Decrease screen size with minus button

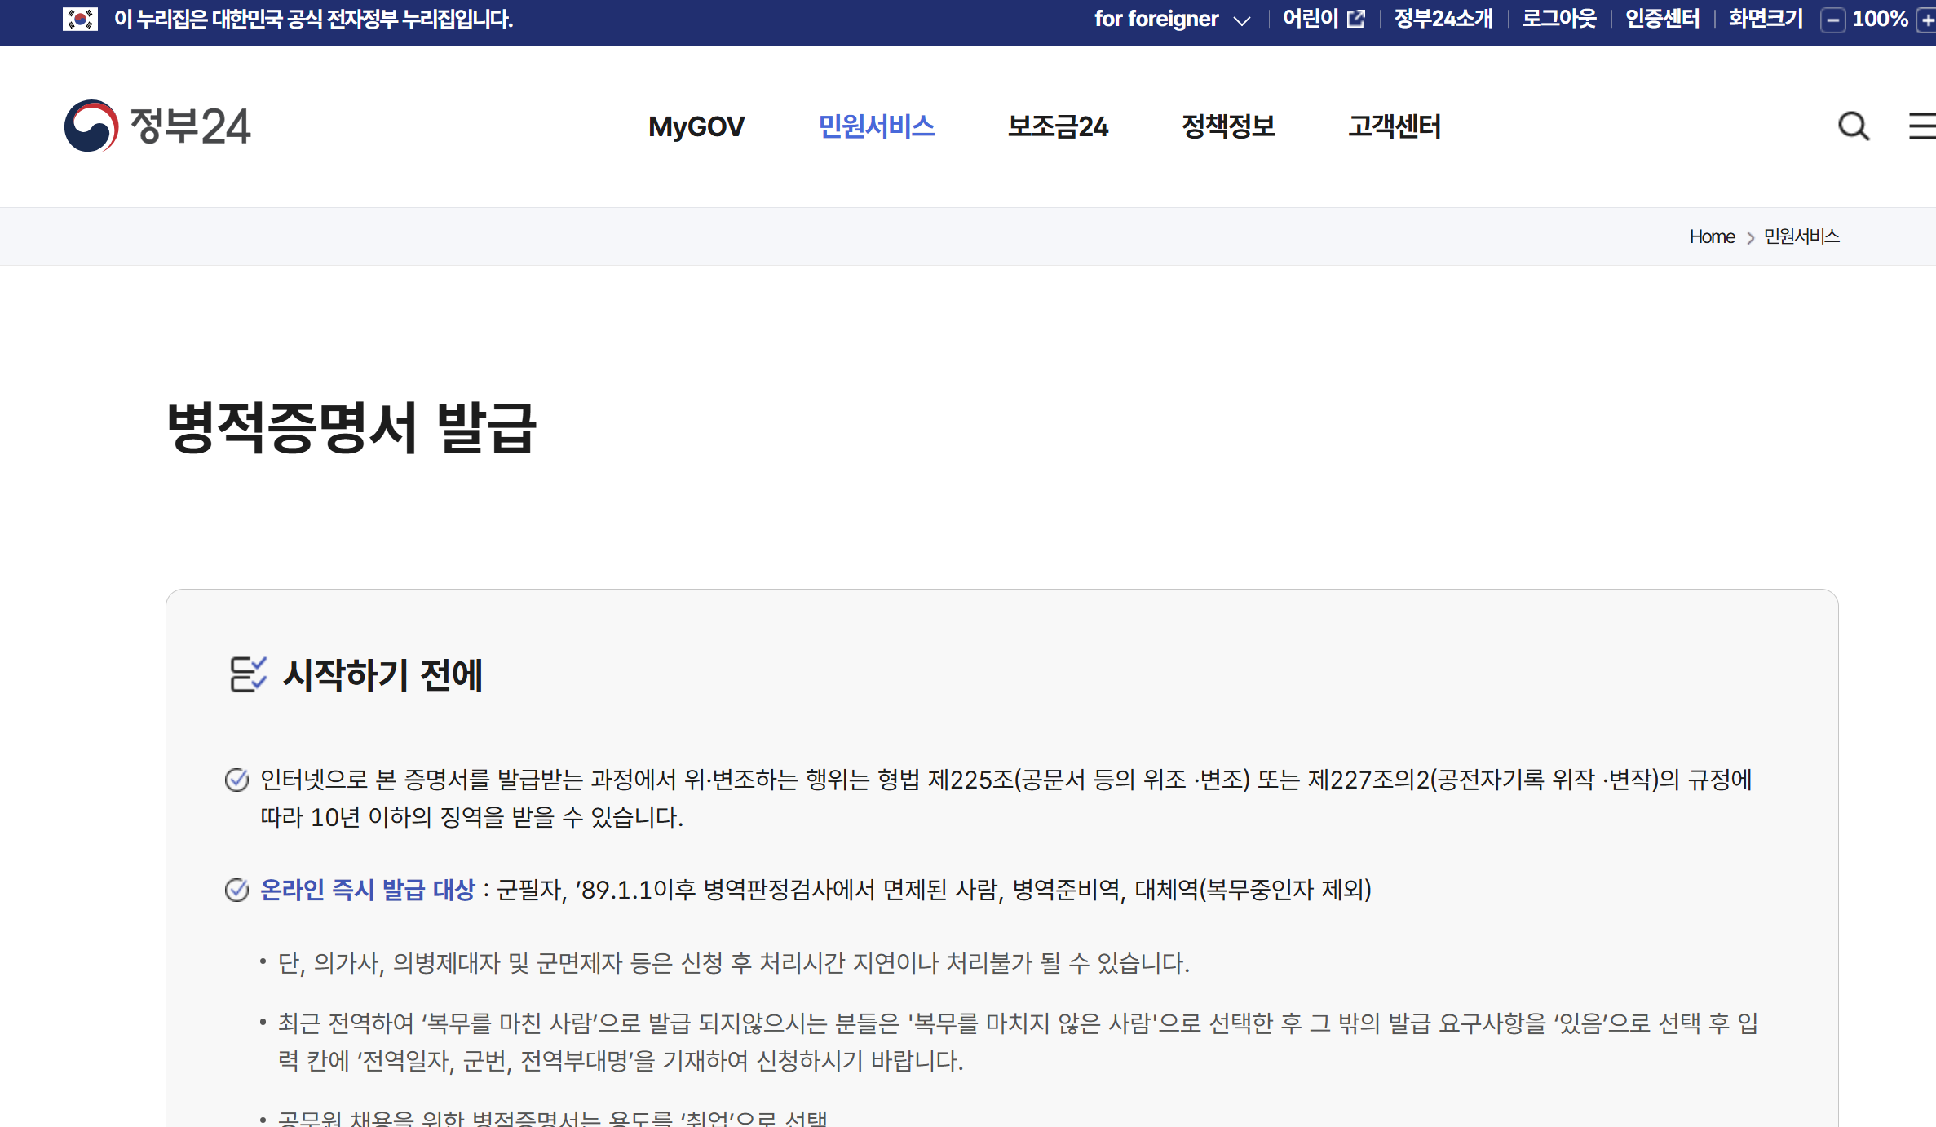pos(1832,20)
